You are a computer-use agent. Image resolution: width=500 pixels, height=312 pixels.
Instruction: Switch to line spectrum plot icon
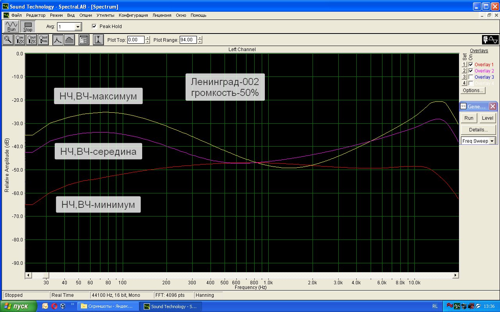(58, 40)
